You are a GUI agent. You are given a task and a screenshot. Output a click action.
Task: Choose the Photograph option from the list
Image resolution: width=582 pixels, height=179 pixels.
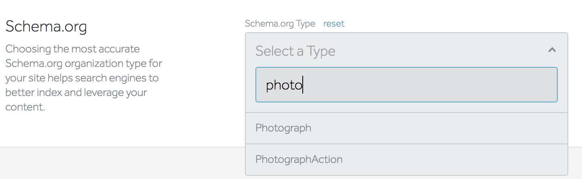tap(283, 128)
